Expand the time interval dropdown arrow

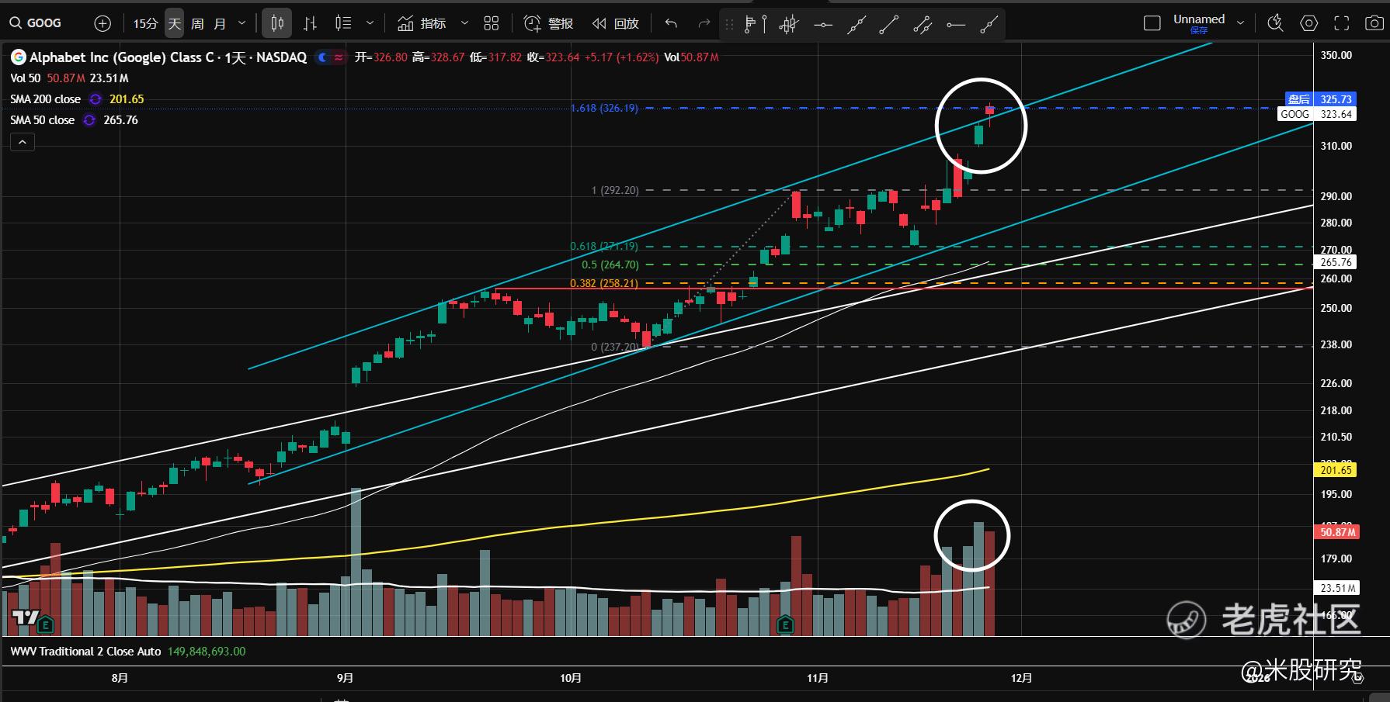(x=242, y=23)
